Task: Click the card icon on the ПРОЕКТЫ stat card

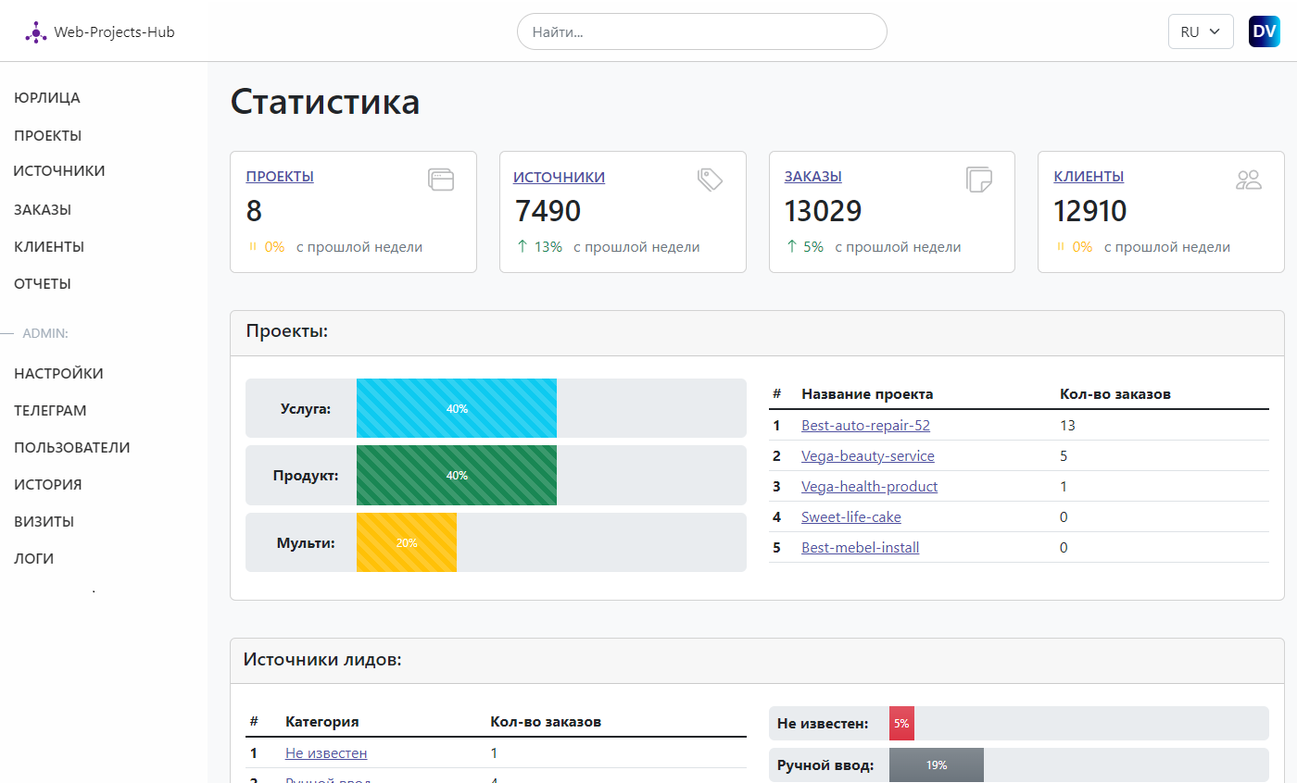Action: (441, 179)
